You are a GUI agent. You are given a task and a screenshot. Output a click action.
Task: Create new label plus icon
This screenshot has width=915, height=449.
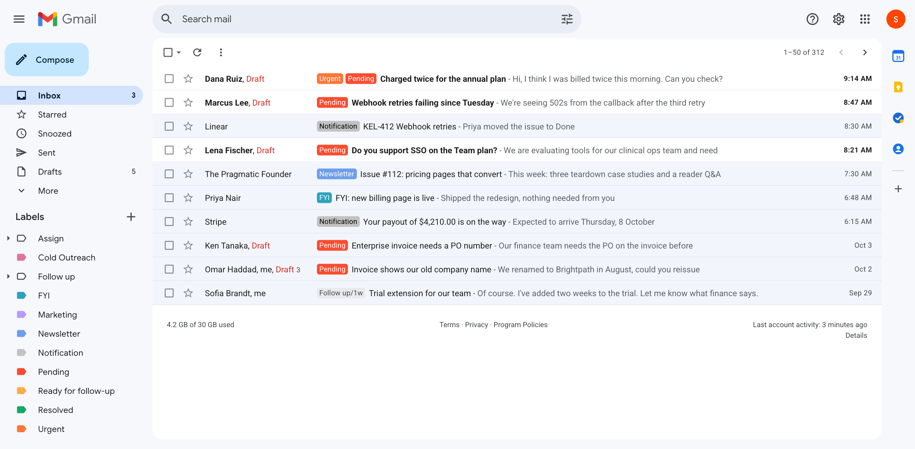(131, 217)
